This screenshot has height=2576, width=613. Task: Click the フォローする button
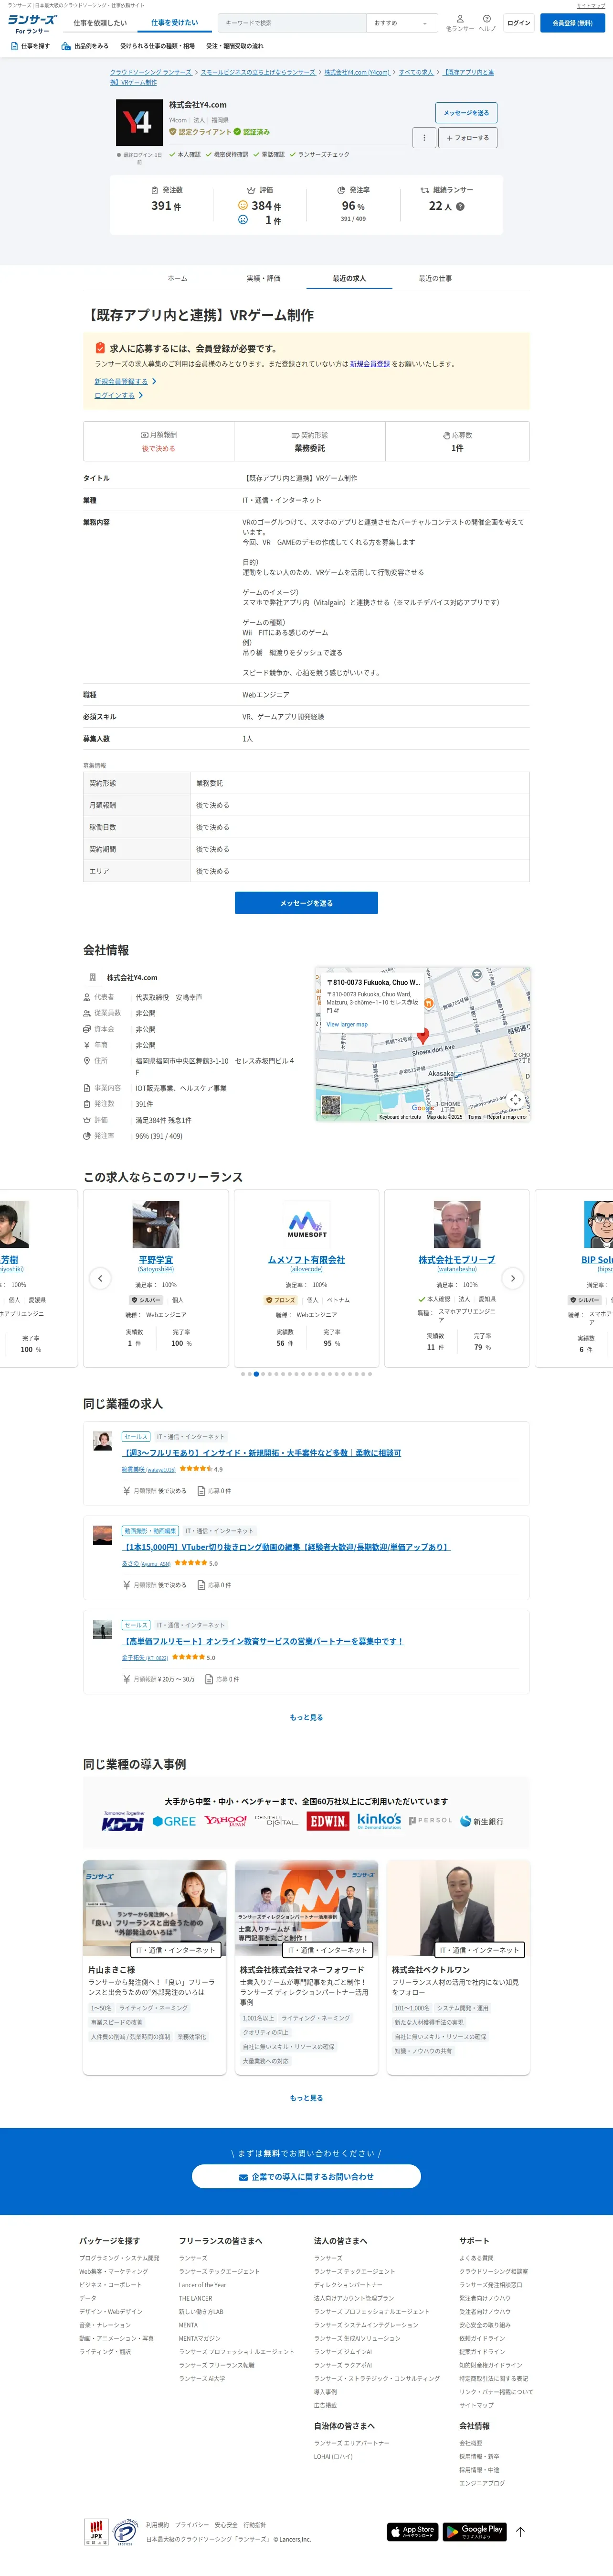pos(467,138)
